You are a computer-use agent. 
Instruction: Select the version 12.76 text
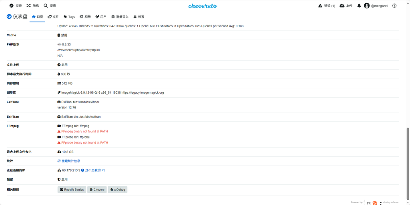pyautogui.click(x=67, y=108)
